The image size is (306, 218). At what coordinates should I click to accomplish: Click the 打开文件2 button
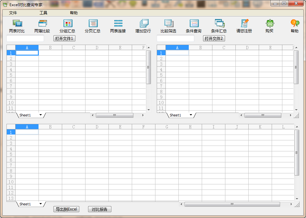[x=214, y=38]
